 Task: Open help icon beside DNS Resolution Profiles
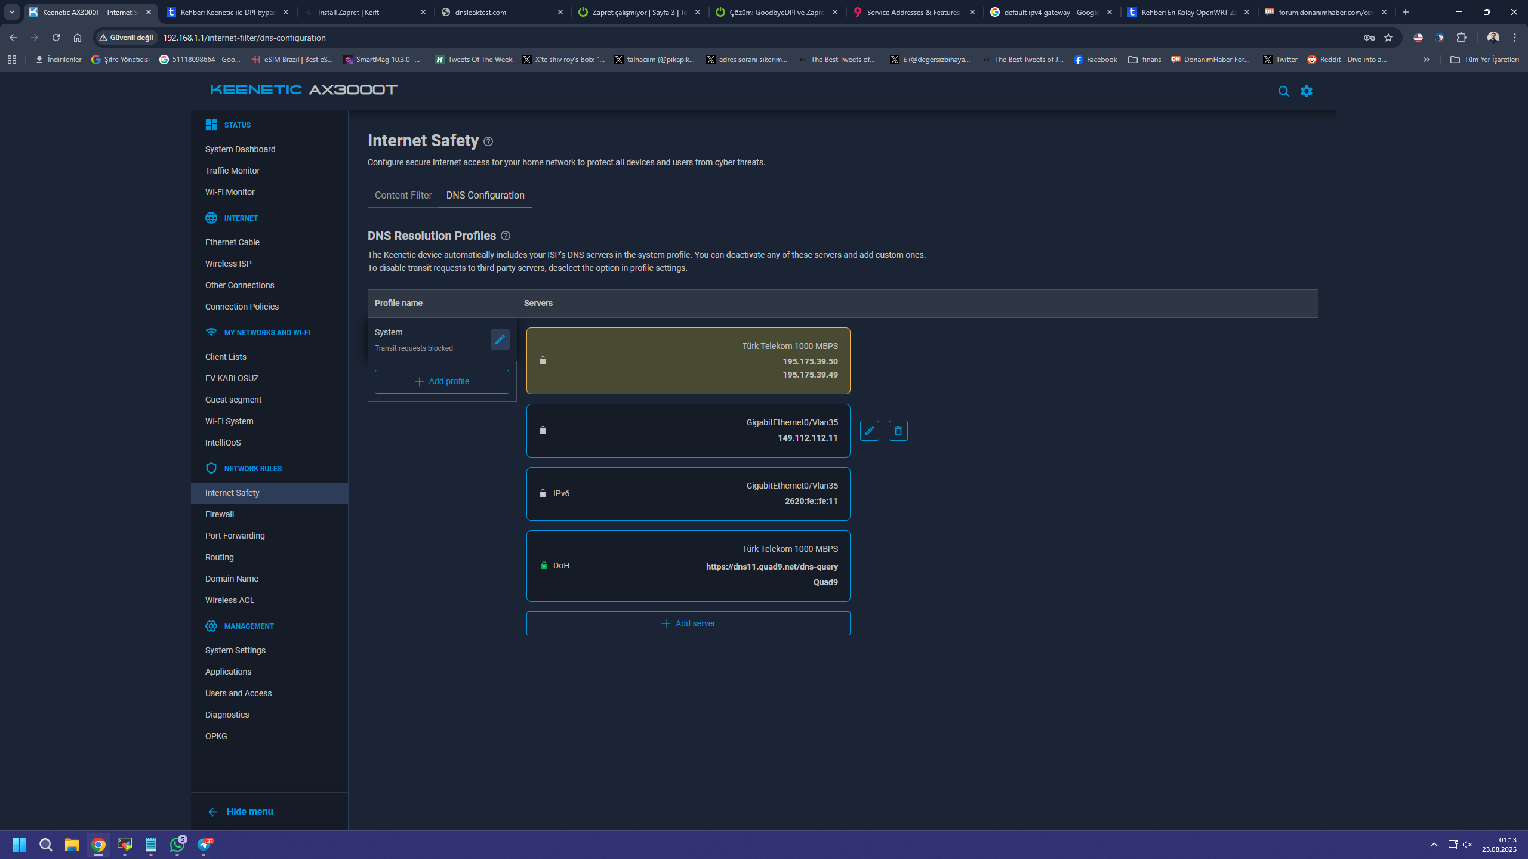pos(506,236)
